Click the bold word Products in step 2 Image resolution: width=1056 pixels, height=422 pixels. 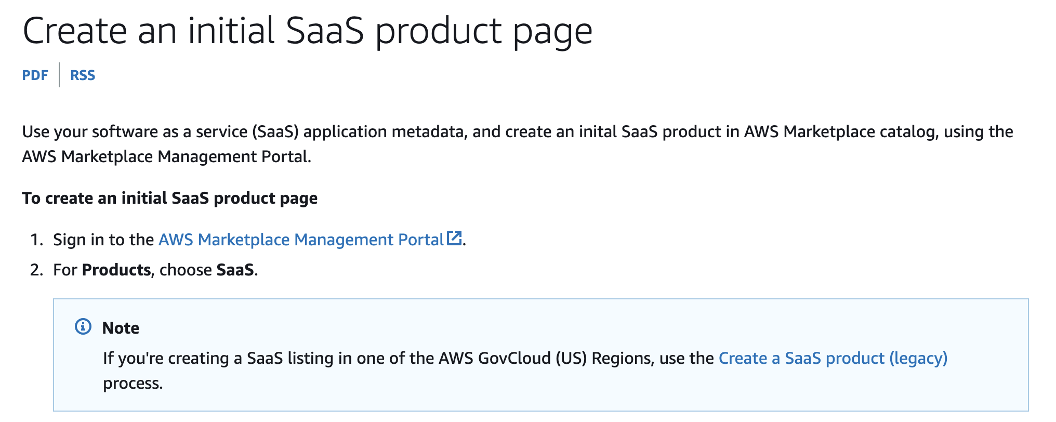click(116, 270)
